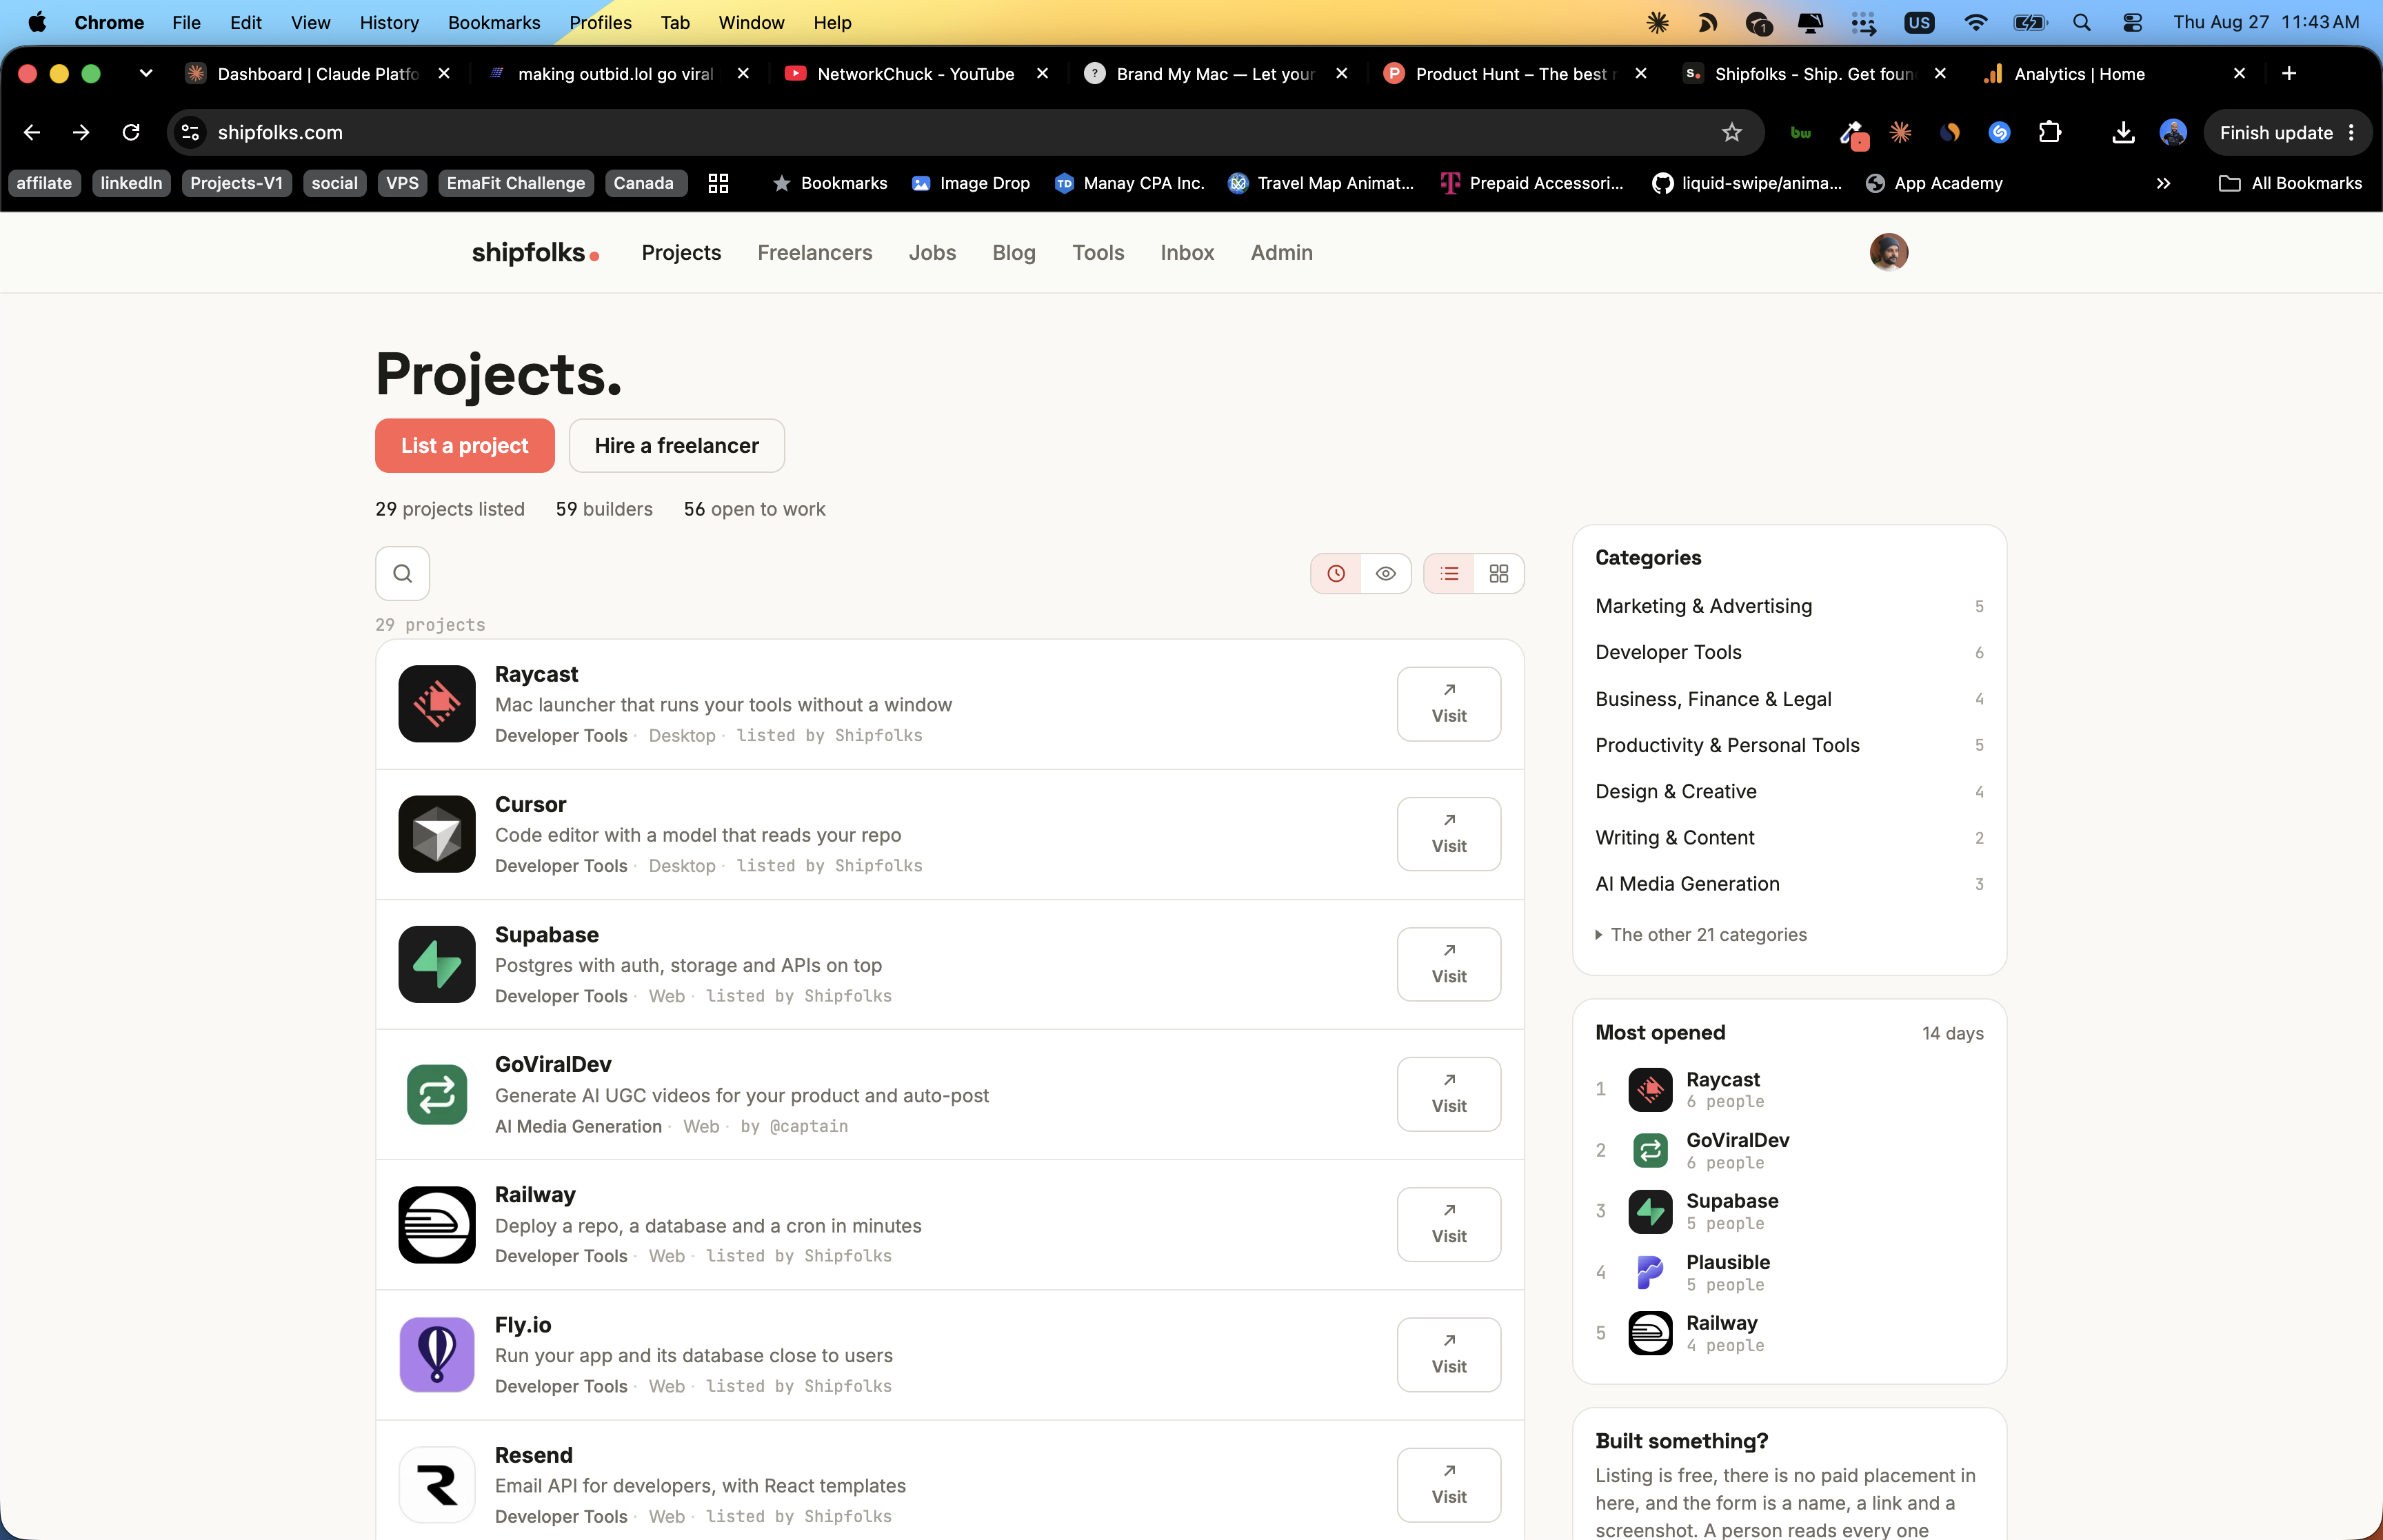
Task: Filter by Design & Creative category
Action: 1789,791
